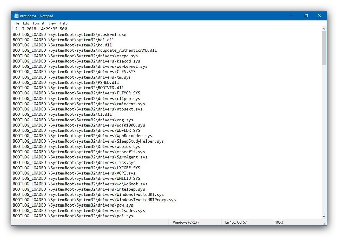
Task: Minimize the Notepad window
Action: coord(293,16)
